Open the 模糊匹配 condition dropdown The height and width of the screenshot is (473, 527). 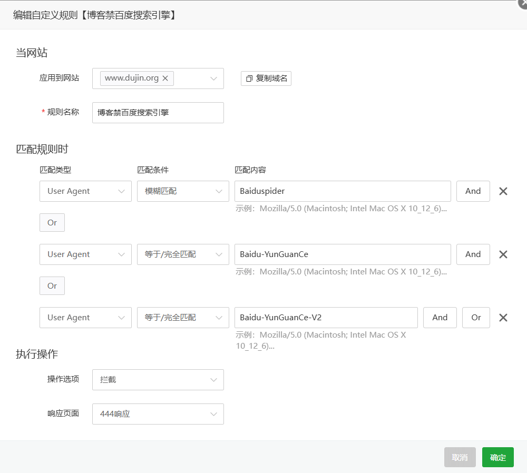[183, 191]
